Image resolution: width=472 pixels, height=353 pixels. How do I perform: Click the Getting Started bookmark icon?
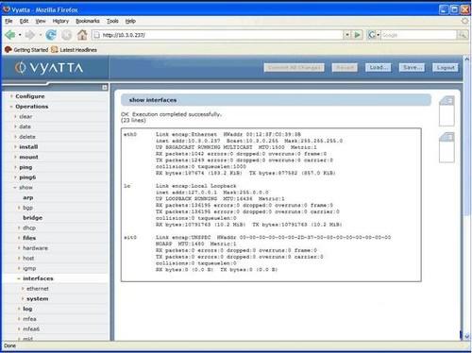pyautogui.click(x=8, y=50)
